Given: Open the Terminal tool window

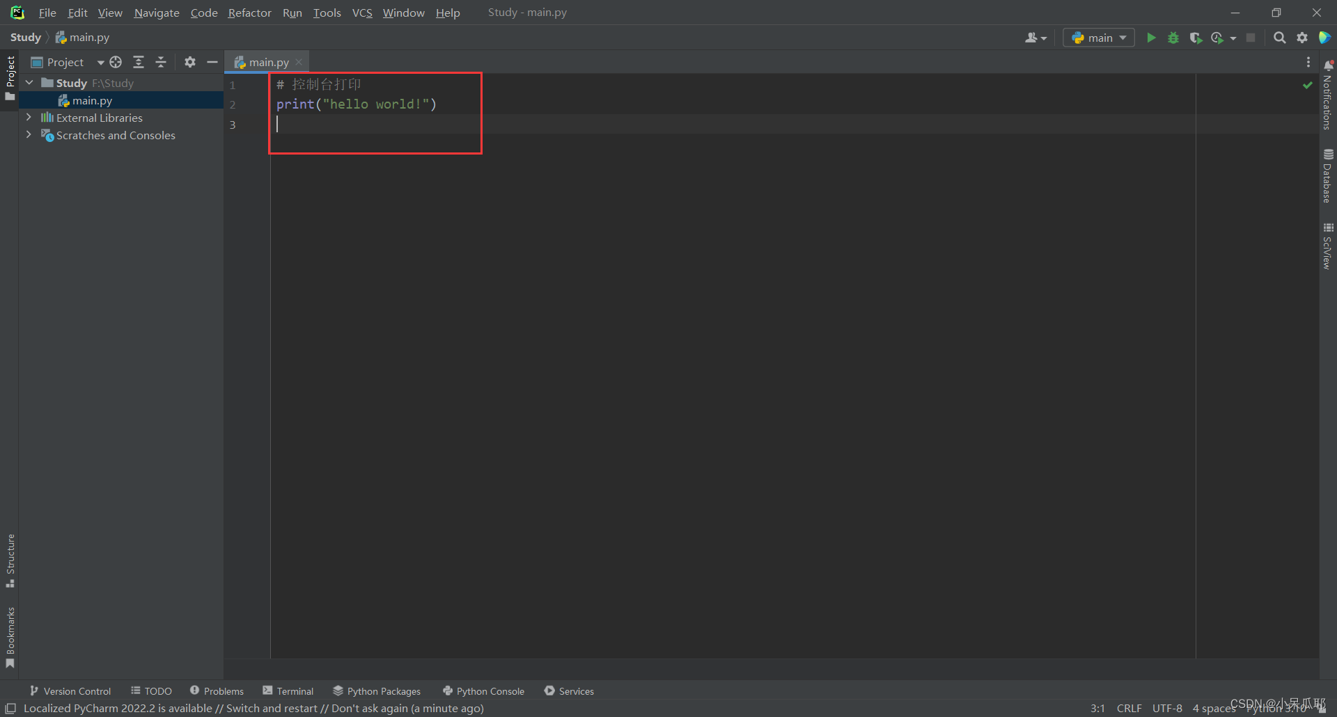Looking at the screenshot, I should point(288,691).
